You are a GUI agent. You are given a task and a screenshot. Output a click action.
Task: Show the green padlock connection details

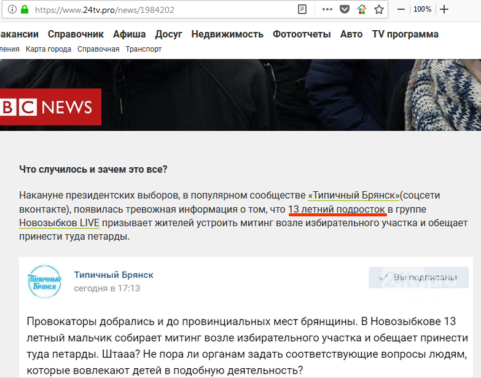25,9
